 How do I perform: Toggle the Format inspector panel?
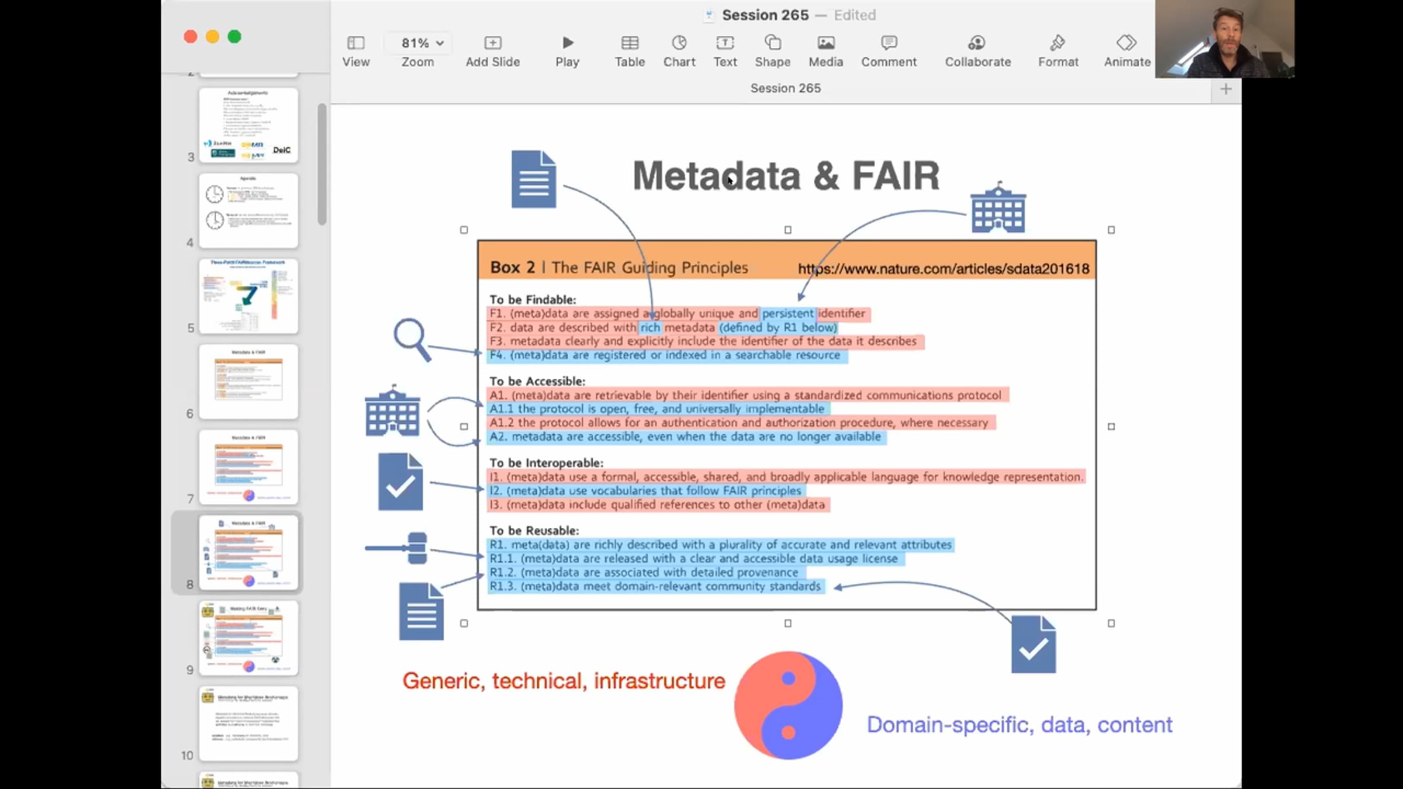[x=1058, y=50]
